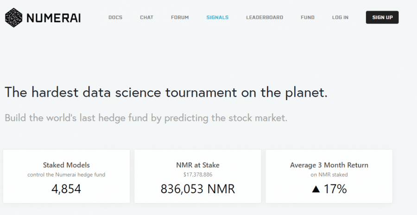
Task: Open the FORUM link
Action: [180, 18]
